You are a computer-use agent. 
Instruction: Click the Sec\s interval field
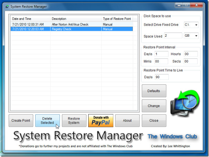coord(191,61)
